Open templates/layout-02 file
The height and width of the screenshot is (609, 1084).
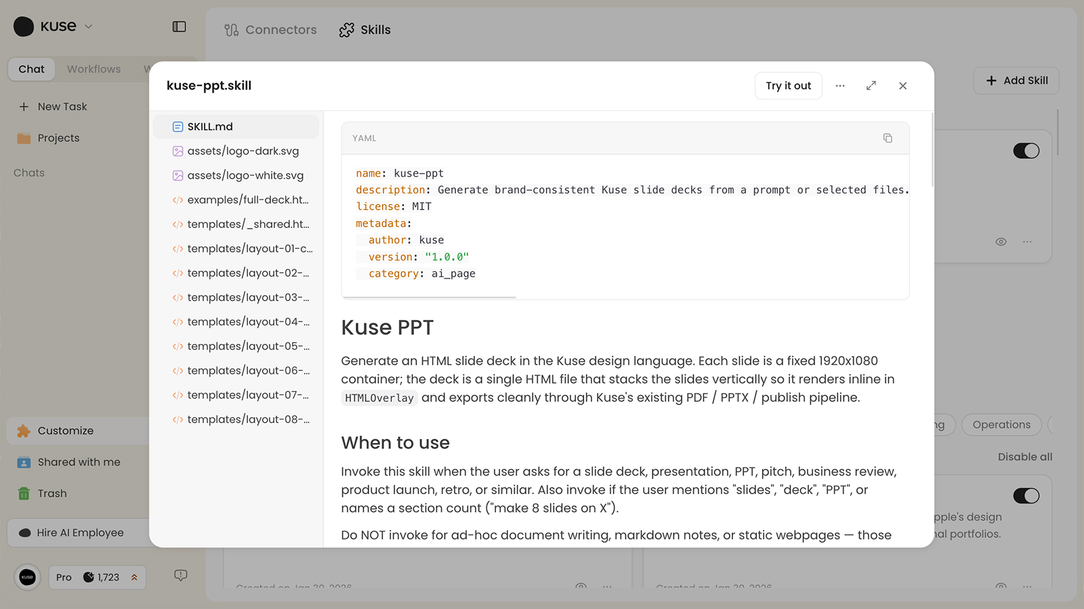click(x=236, y=273)
